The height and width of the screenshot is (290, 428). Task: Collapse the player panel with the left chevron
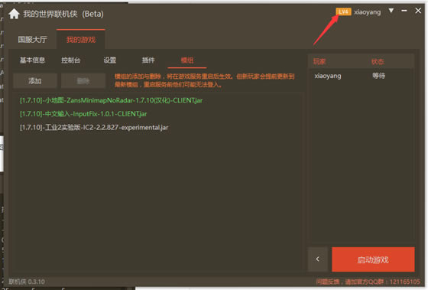pyautogui.click(x=317, y=259)
